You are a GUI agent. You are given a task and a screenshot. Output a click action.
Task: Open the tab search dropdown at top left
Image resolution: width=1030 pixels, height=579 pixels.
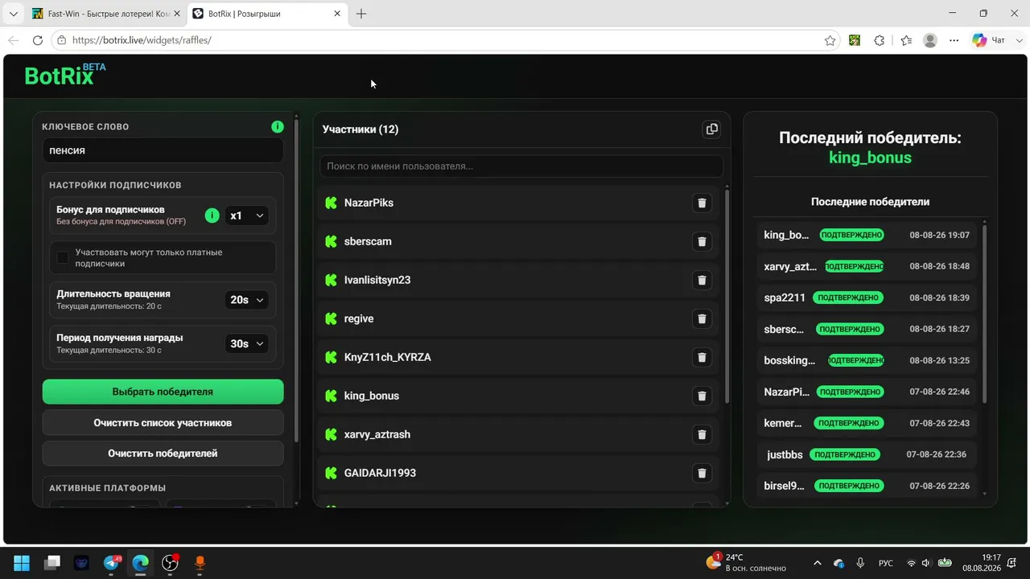pyautogui.click(x=13, y=14)
